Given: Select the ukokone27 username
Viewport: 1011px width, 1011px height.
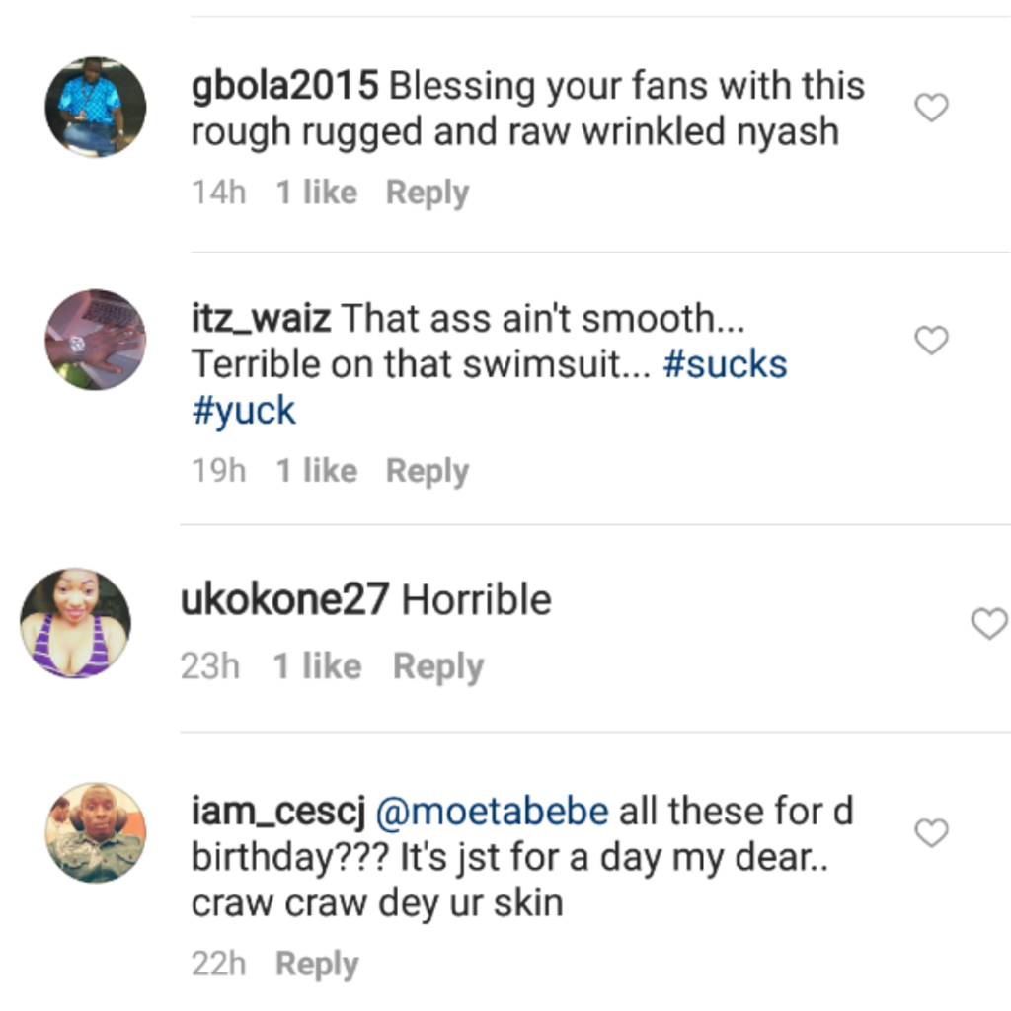Looking at the screenshot, I should click(284, 600).
